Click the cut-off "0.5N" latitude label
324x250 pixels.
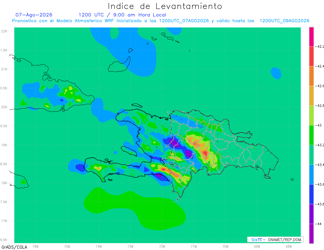click(x=4, y=88)
